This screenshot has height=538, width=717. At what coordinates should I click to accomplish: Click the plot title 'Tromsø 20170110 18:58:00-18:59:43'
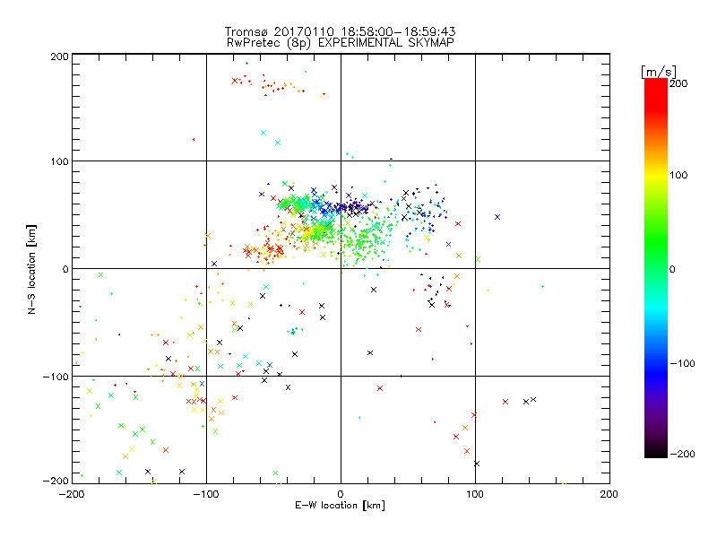(341, 31)
